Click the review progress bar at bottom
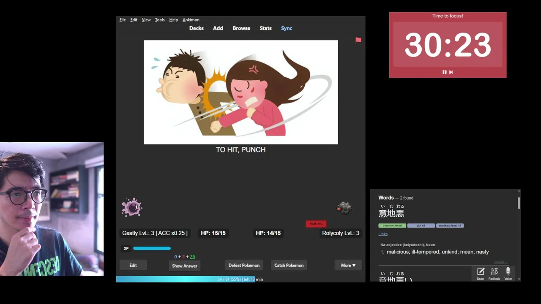 click(x=240, y=279)
